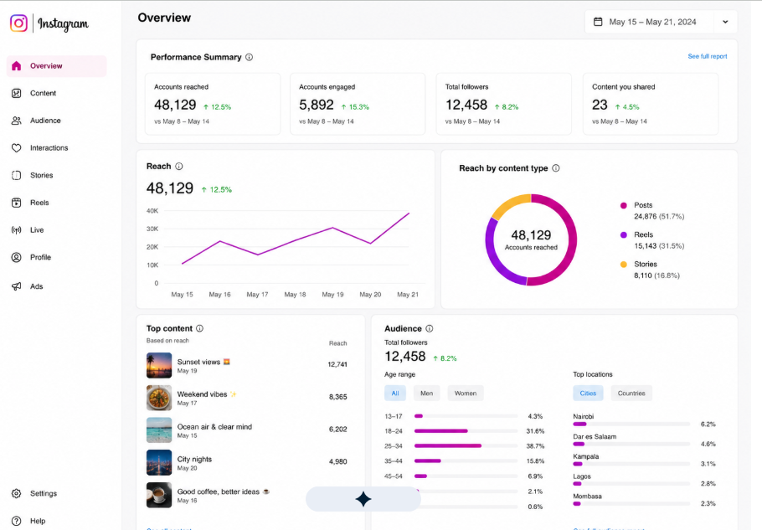This screenshot has width=762, height=530.
Task: Open the Reels section icon
Action: click(x=17, y=203)
